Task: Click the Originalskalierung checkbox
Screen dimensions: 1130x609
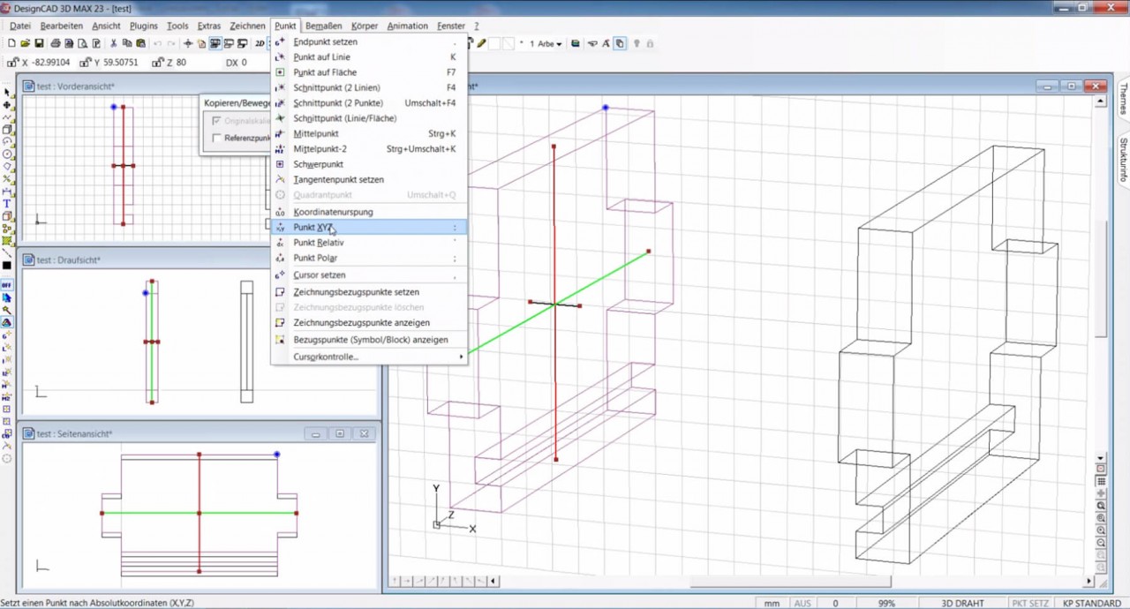Action: point(216,121)
